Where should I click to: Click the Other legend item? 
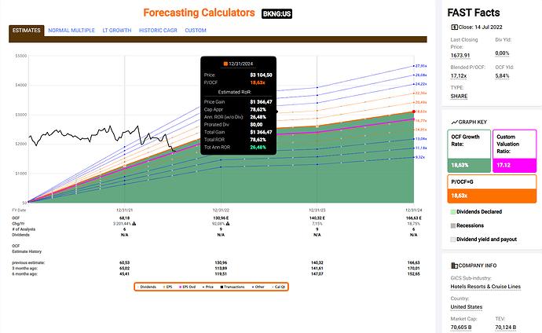tap(253, 287)
